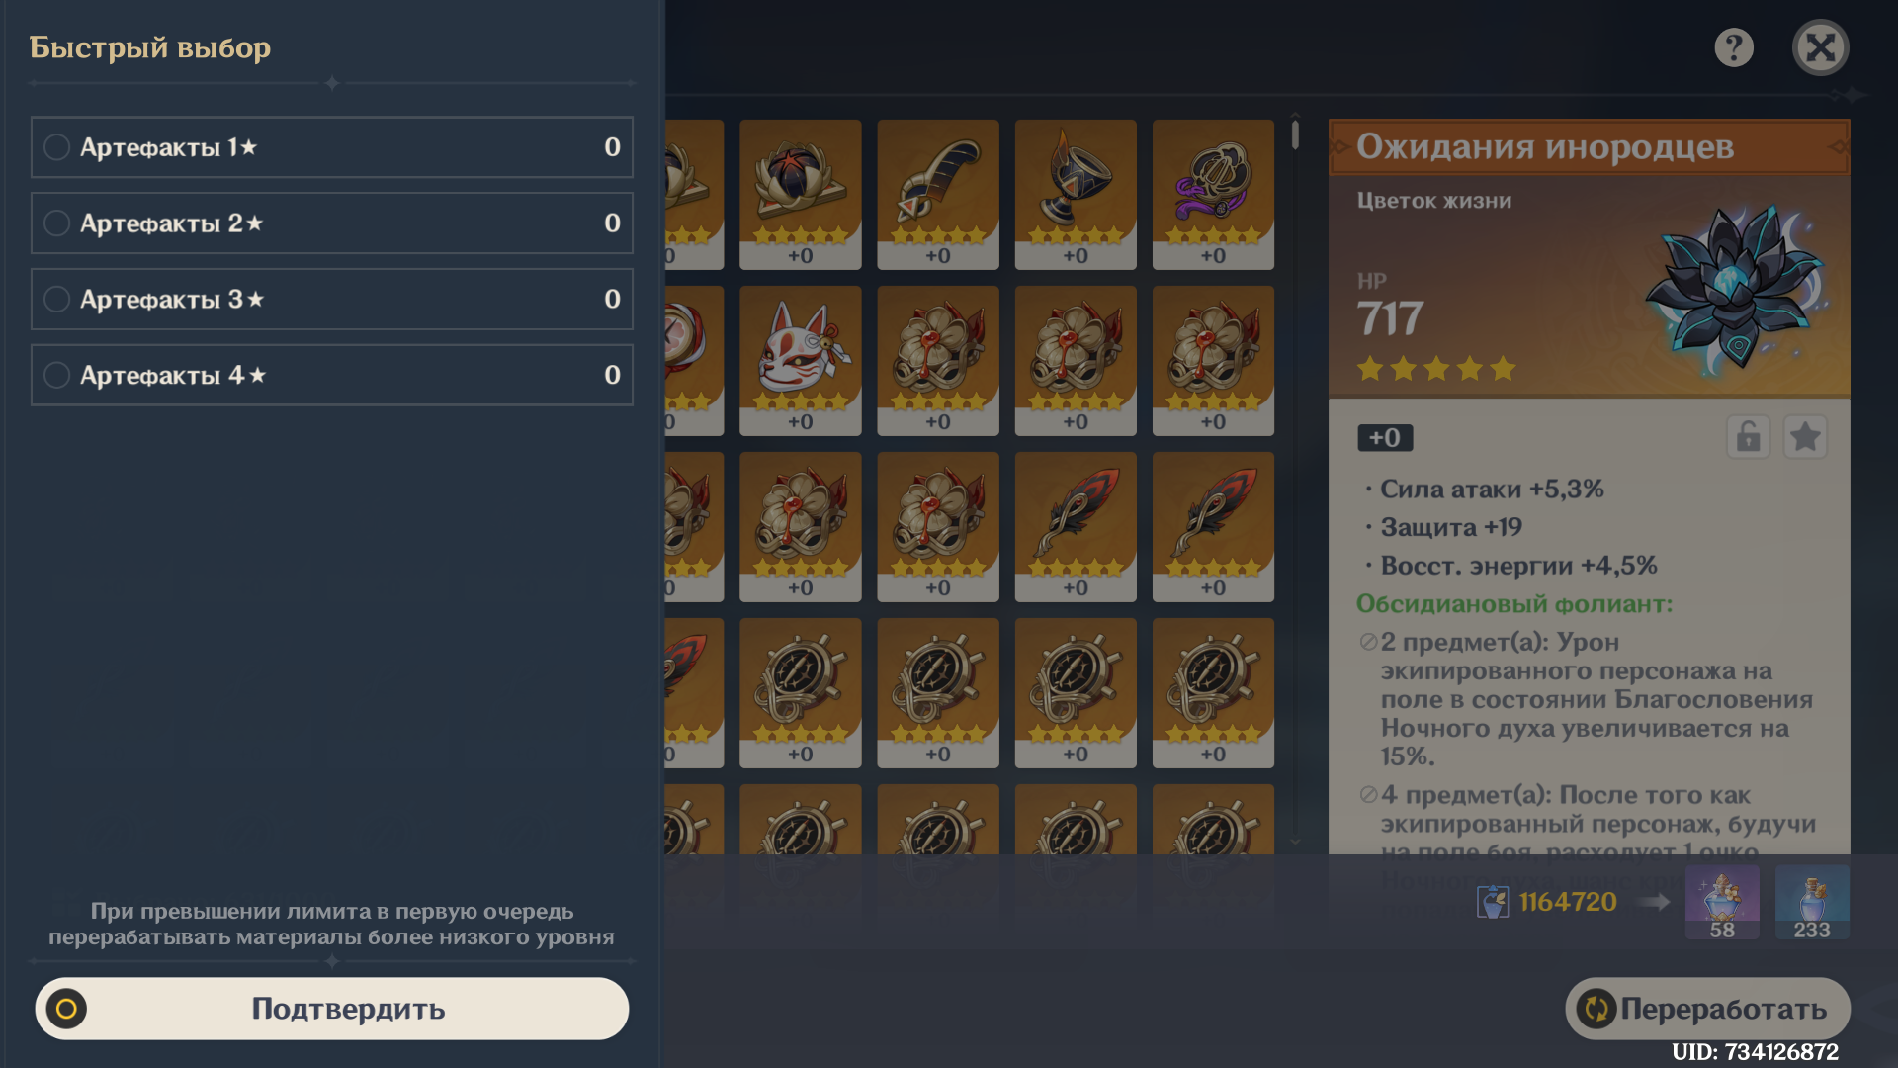This screenshot has height=1068, width=1898.
Task: Click the Подтвердить confirm button
Action: point(331,1009)
